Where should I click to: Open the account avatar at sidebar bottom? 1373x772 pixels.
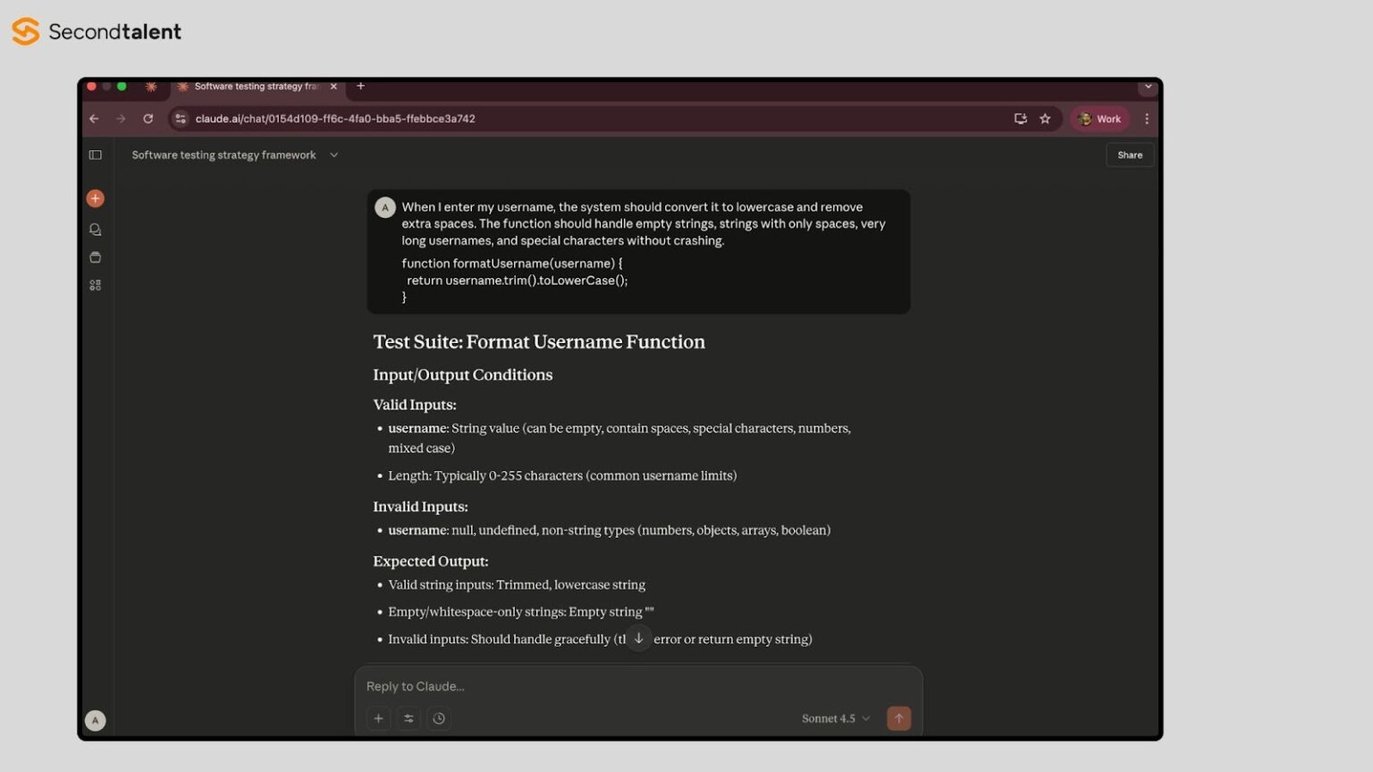96,720
